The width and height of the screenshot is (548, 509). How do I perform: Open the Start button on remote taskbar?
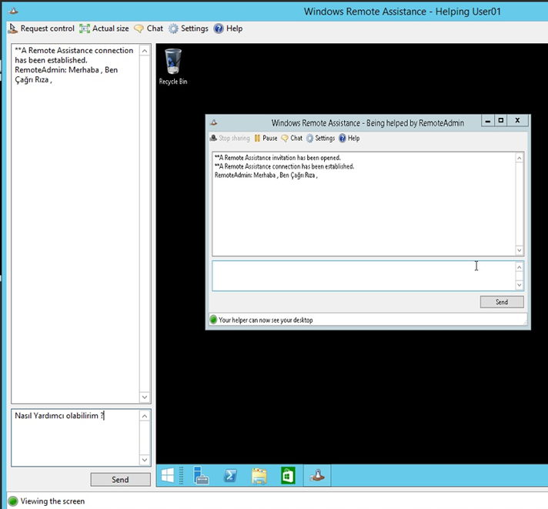168,476
